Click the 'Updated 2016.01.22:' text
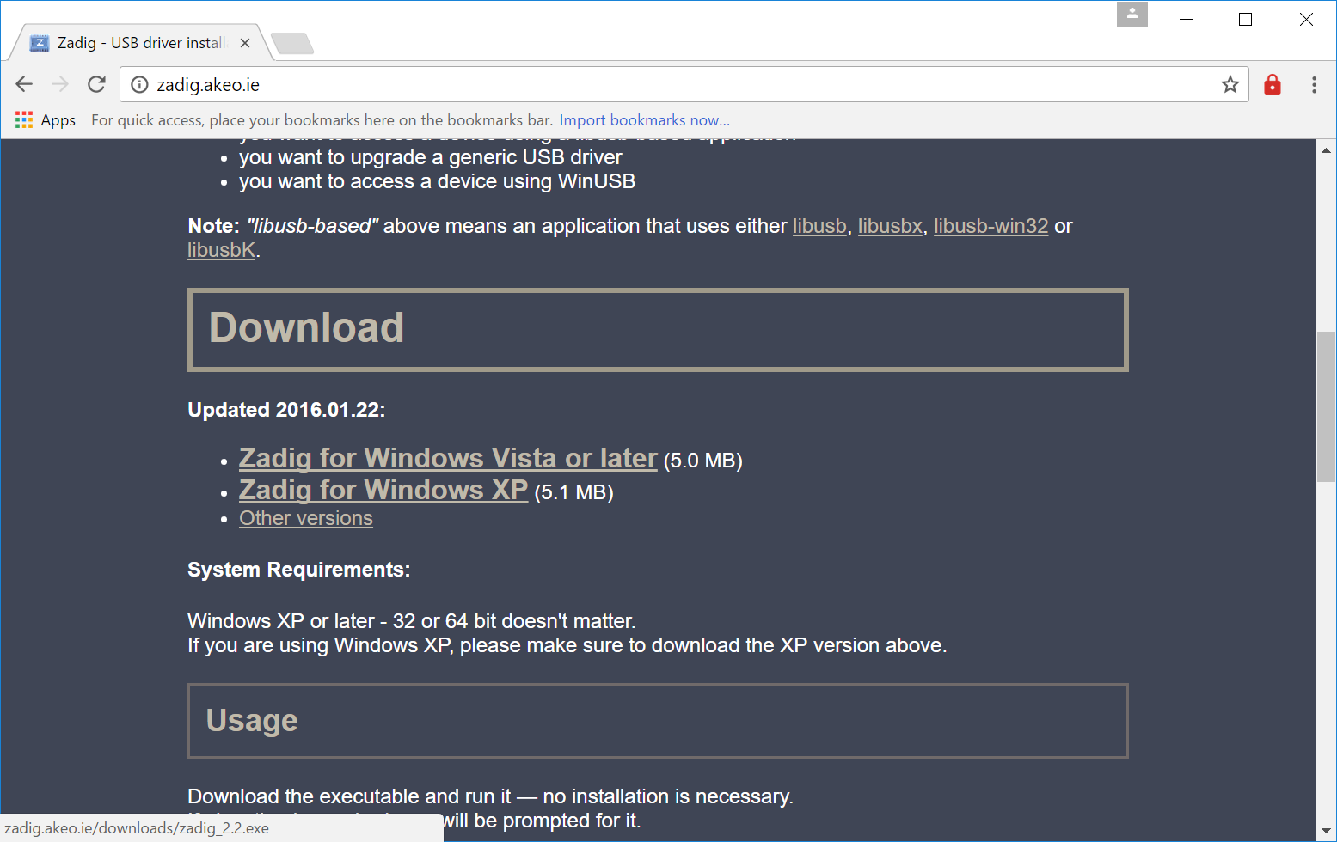This screenshot has height=842, width=1337. click(x=286, y=410)
